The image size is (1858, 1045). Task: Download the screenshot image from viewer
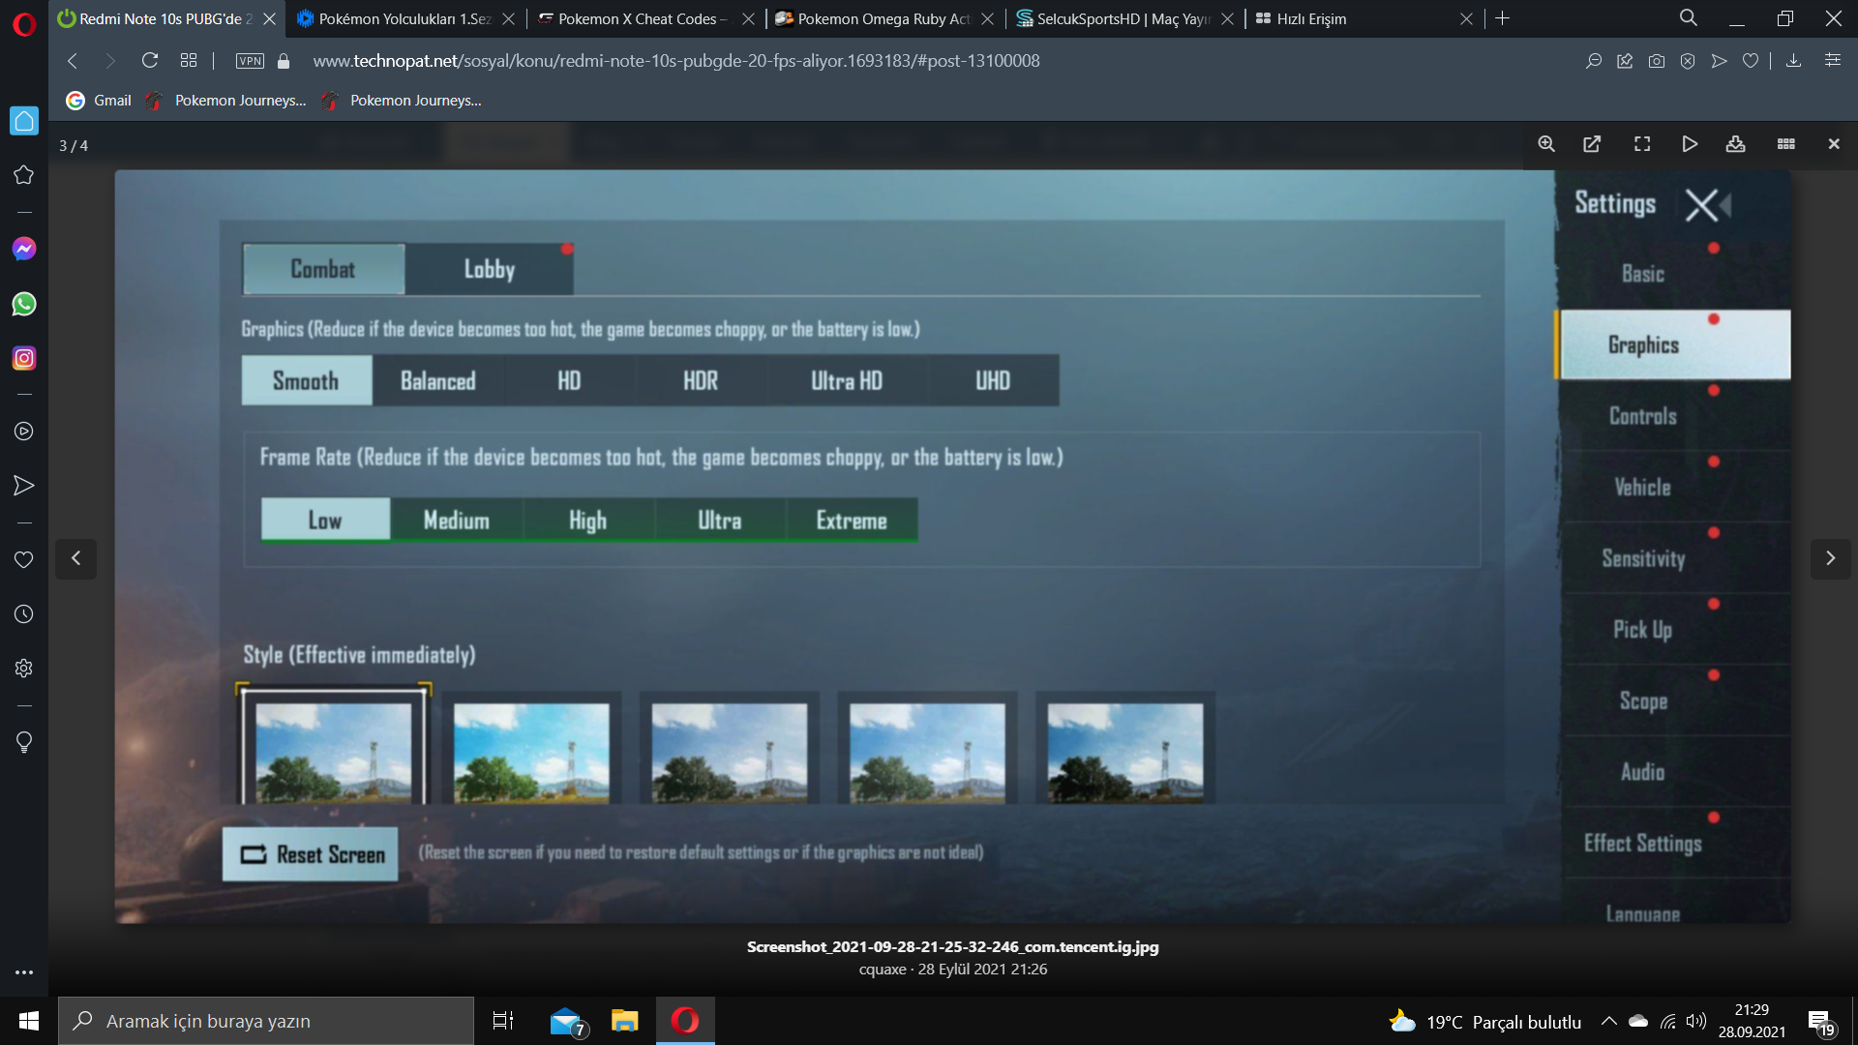coord(1736,144)
